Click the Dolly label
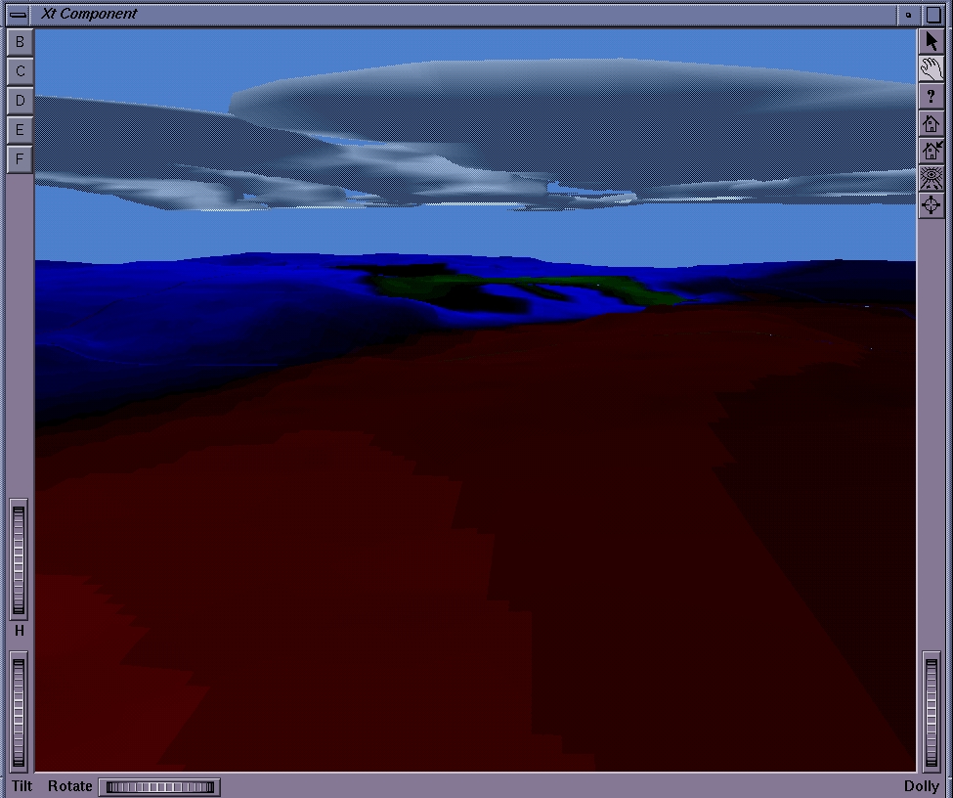The image size is (953, 798). click(922, 786)
